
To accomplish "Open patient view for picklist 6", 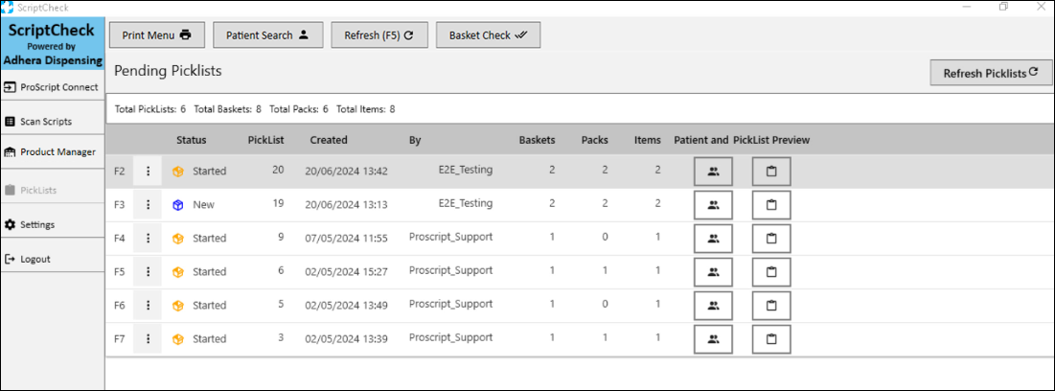I will (x=713, y=272).
